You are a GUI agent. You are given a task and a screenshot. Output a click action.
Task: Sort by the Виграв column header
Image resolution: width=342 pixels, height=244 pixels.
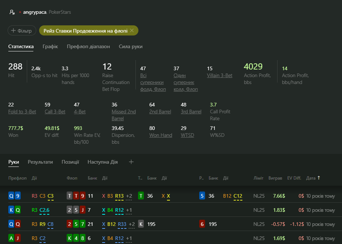click(275, 178)
